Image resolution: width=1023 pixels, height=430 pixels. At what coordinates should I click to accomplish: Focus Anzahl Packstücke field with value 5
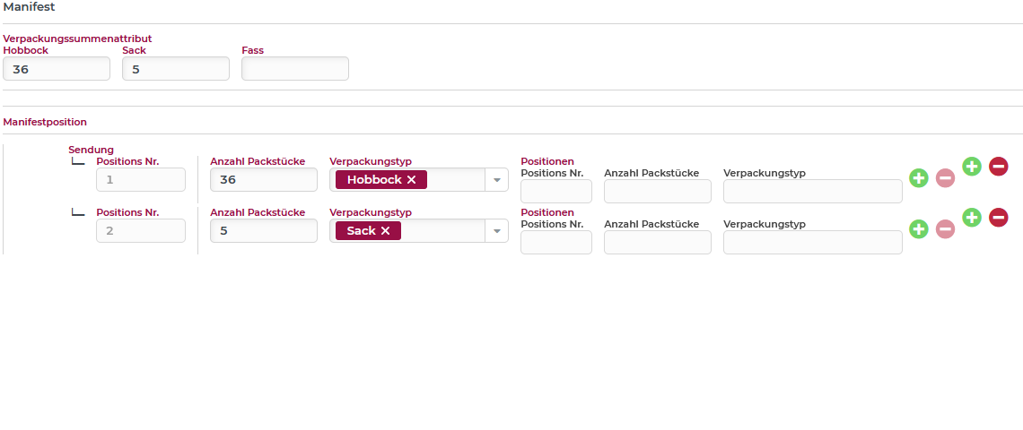click(x=263, y=231)
